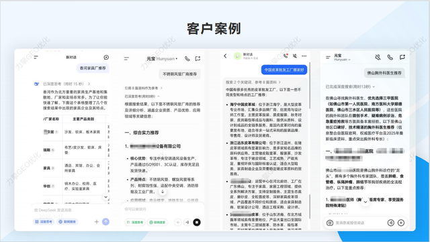Click the 不锈钢风管厂商推荐 message bubble
This screenshot has width=430, height=242.
(180, 74)
